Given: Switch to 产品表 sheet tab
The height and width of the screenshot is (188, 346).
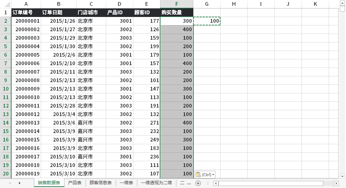Looking at the screenshot, I should [75, 183].
